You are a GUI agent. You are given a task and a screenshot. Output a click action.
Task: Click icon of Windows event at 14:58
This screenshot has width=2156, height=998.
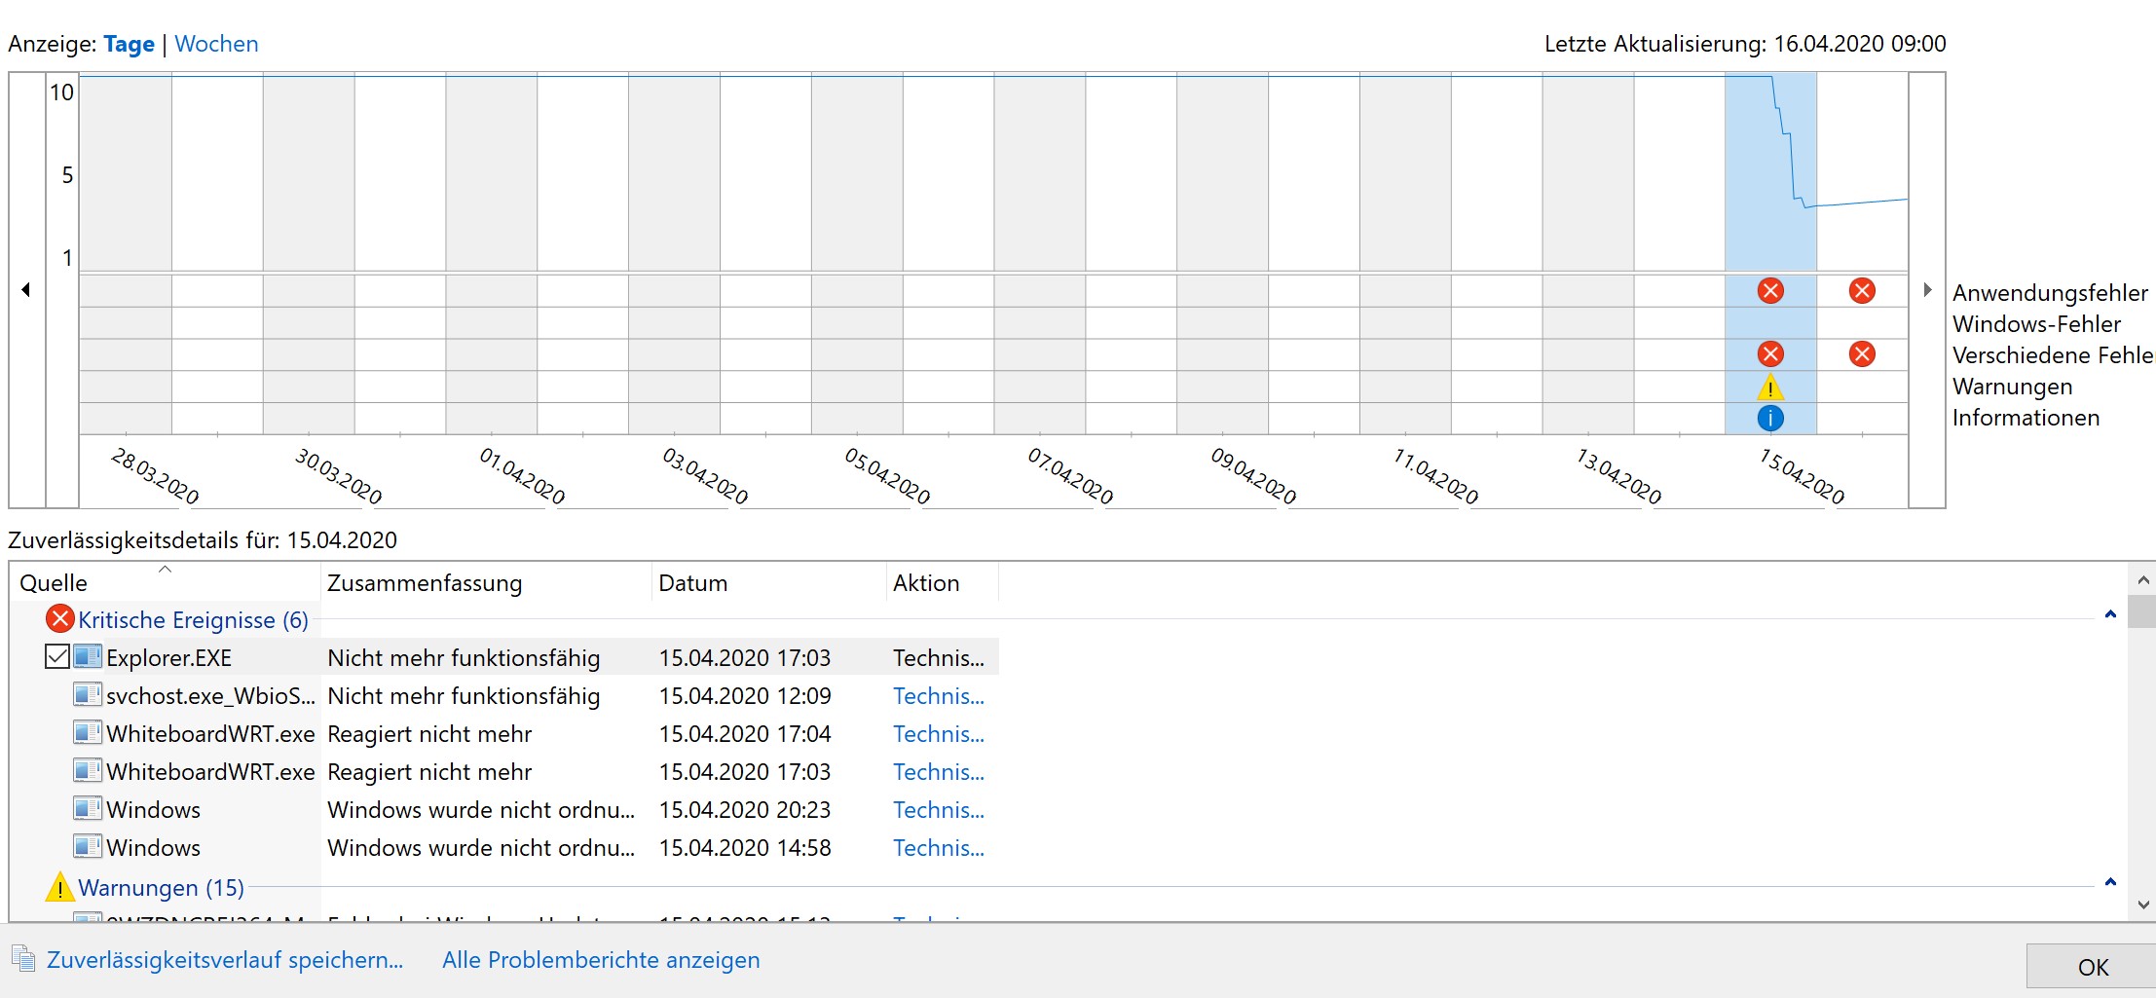(x=88, y=847)
